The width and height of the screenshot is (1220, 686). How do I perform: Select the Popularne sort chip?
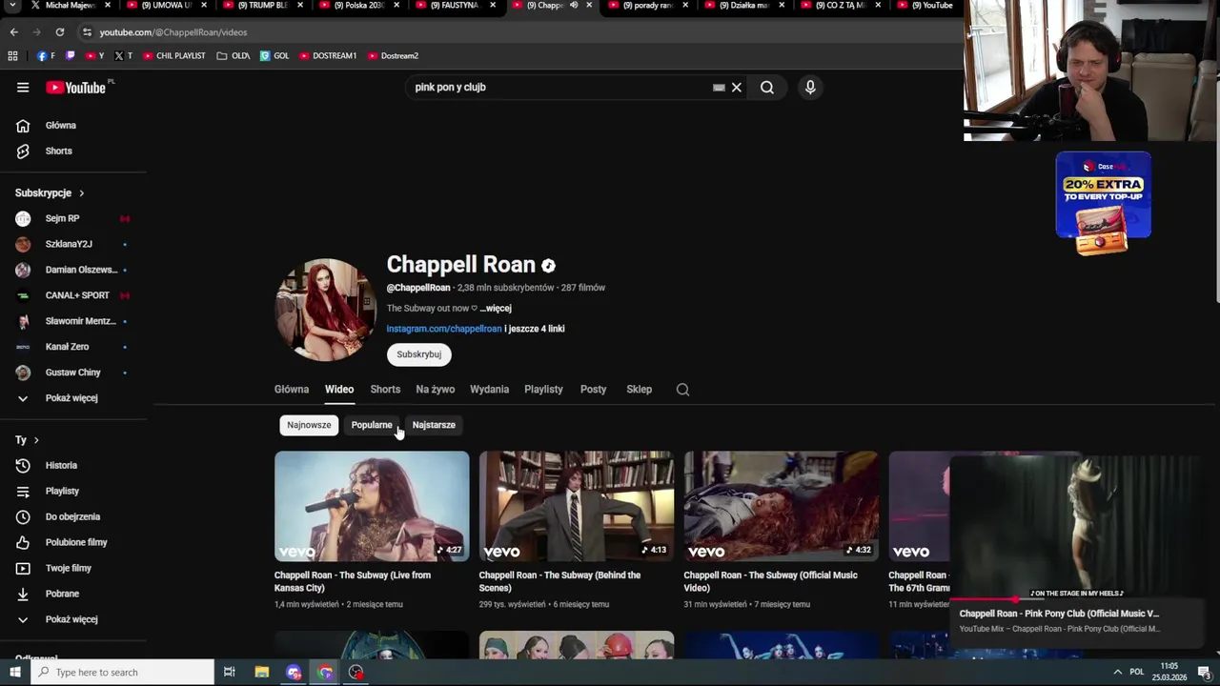click(x=372, y=425)
